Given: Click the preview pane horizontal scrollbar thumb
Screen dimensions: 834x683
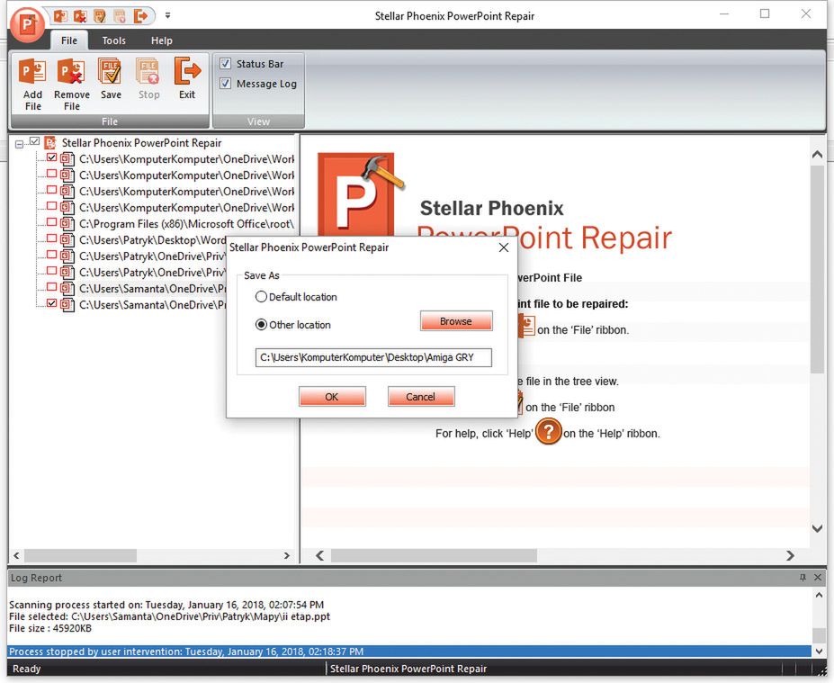Looking at the screenshot, I should click(x=434, y=556).
